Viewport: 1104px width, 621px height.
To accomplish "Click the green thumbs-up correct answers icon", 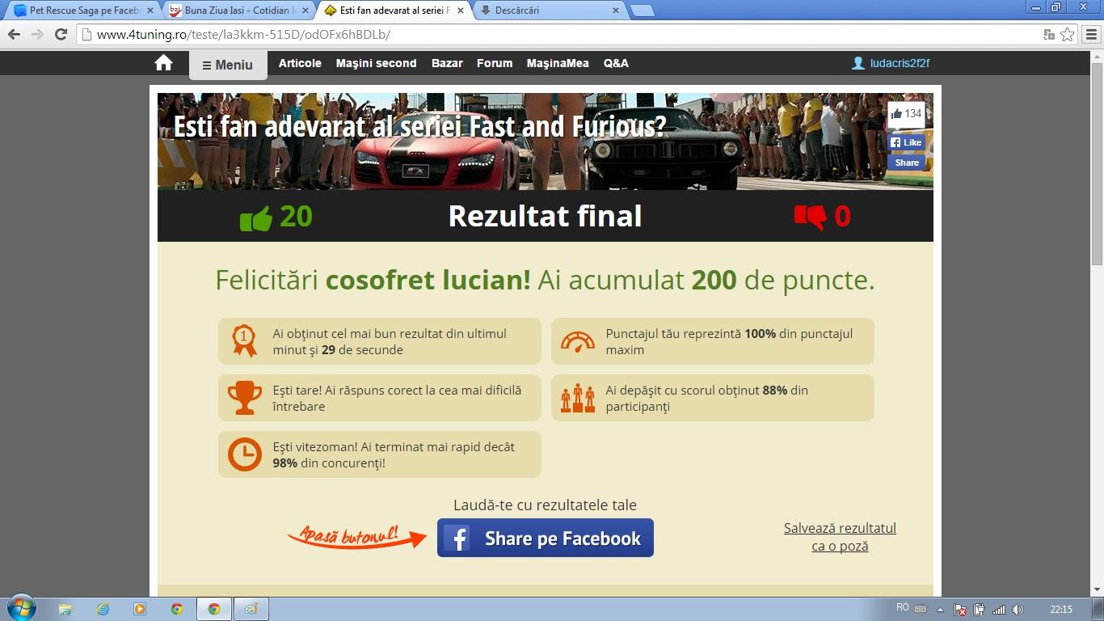I will coord(255,218).
